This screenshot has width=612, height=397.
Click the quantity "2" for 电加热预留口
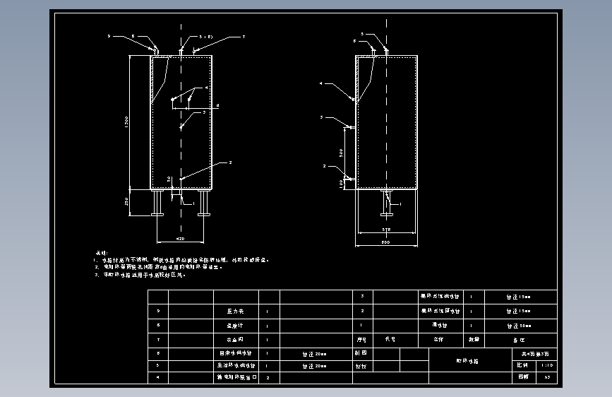[268, 378]
